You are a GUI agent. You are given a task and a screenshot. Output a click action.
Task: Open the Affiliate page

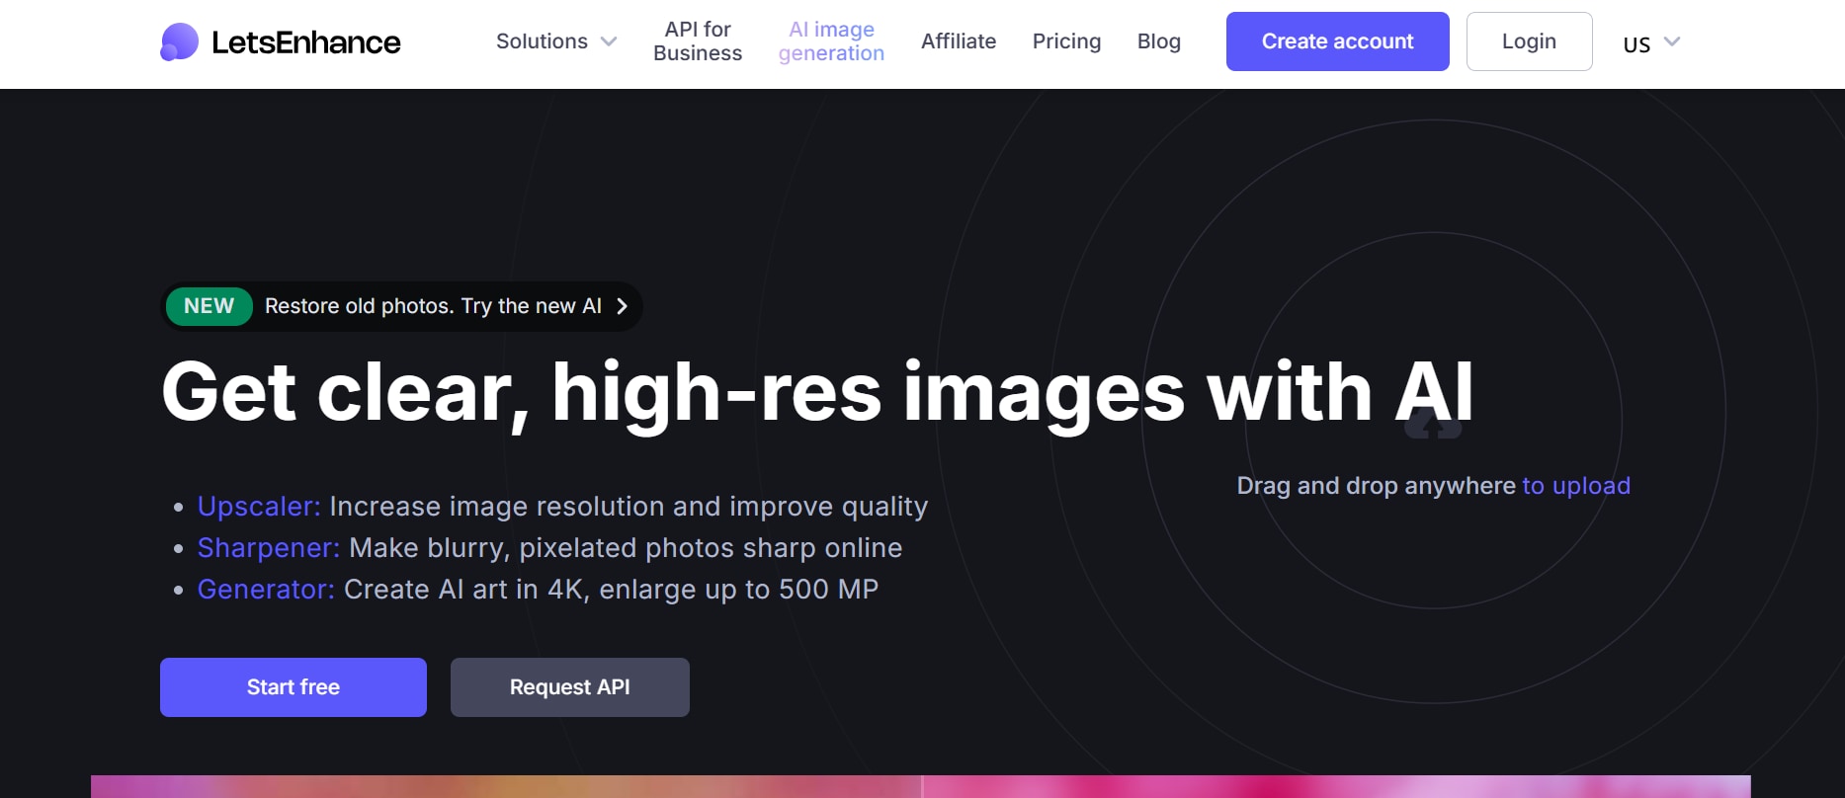click(x=959, y=41)
